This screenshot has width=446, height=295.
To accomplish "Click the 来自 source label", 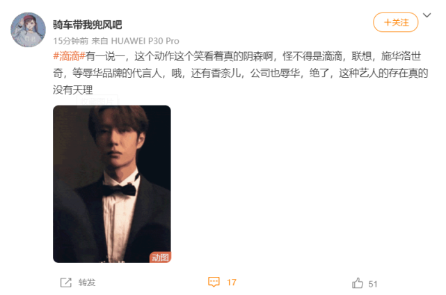I will [x=99, y=41].
